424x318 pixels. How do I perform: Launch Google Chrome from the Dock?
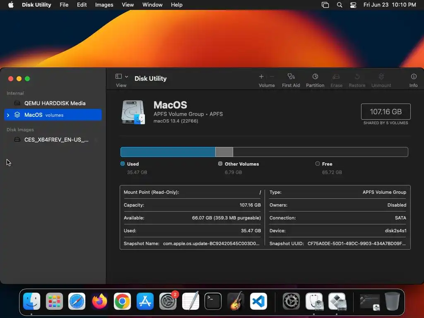(122, 301)
